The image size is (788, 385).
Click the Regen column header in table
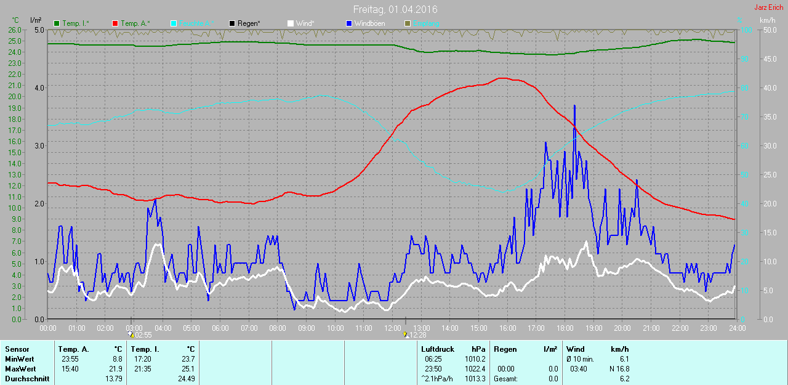[505, 349]
